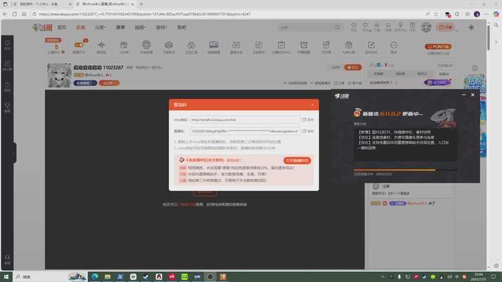Click the rtmp地址 address field
Screen dimensions: 502x282
(245, 120)
